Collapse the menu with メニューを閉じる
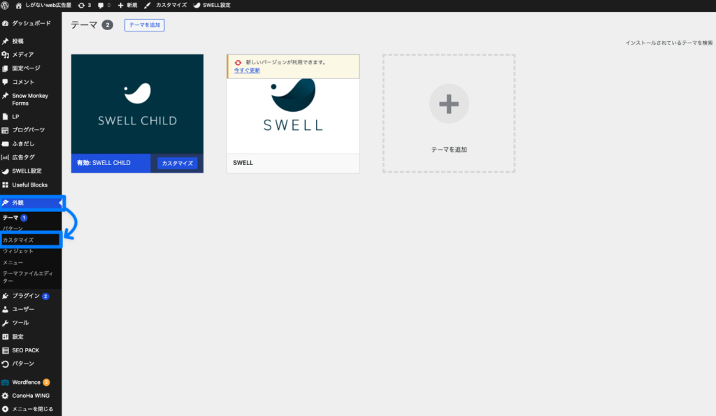The width and height of the screenshot is (716, 416). [31, 409]
